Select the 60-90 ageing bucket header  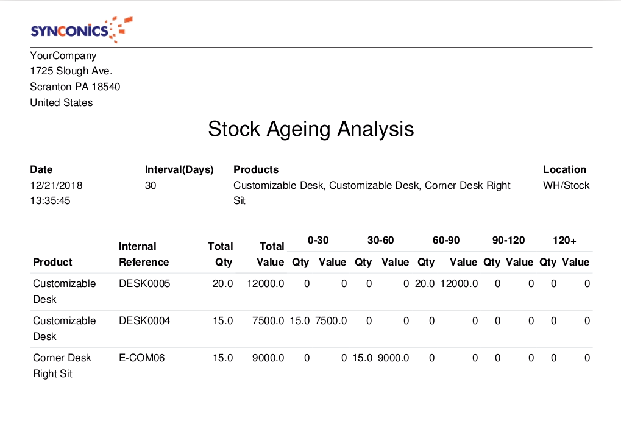click(446, 241)
